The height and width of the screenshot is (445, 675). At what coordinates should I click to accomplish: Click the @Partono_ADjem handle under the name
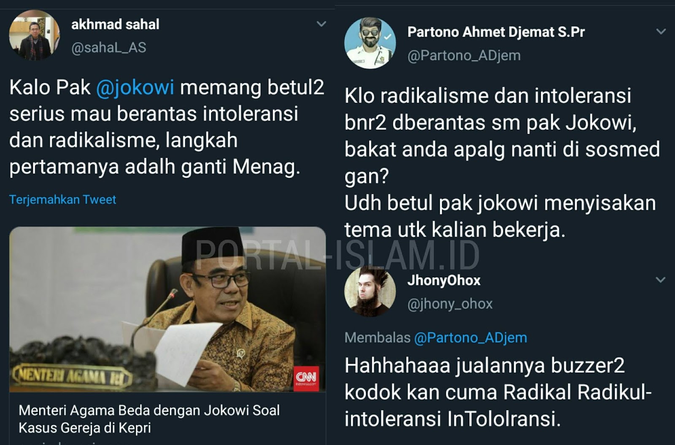(464, 56)
